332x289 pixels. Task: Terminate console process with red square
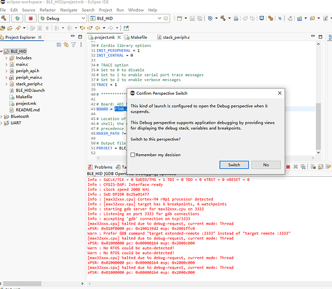288,166
